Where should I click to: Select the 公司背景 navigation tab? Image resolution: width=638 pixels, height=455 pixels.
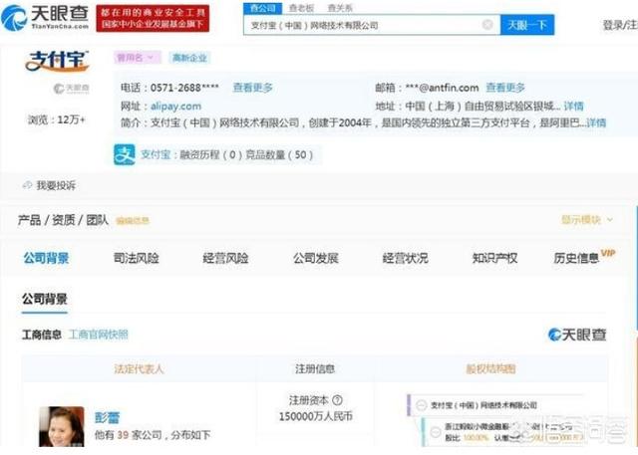coord(46,258)
